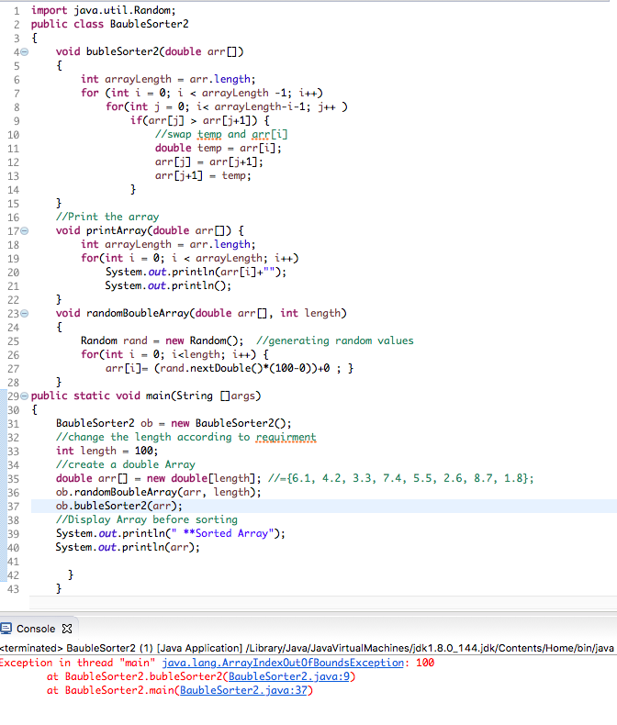This screenshot has width=617, height=725.
Task: Click the '//swap temp and arr[i]' comment
Action: (221, 135)
